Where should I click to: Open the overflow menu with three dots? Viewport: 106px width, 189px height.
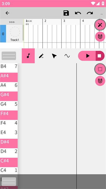tap(102, 14)
